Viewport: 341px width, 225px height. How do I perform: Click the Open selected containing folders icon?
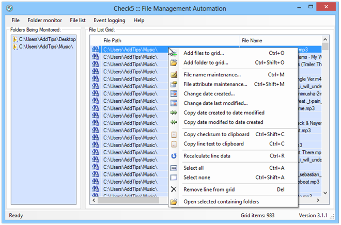(174, 202)
